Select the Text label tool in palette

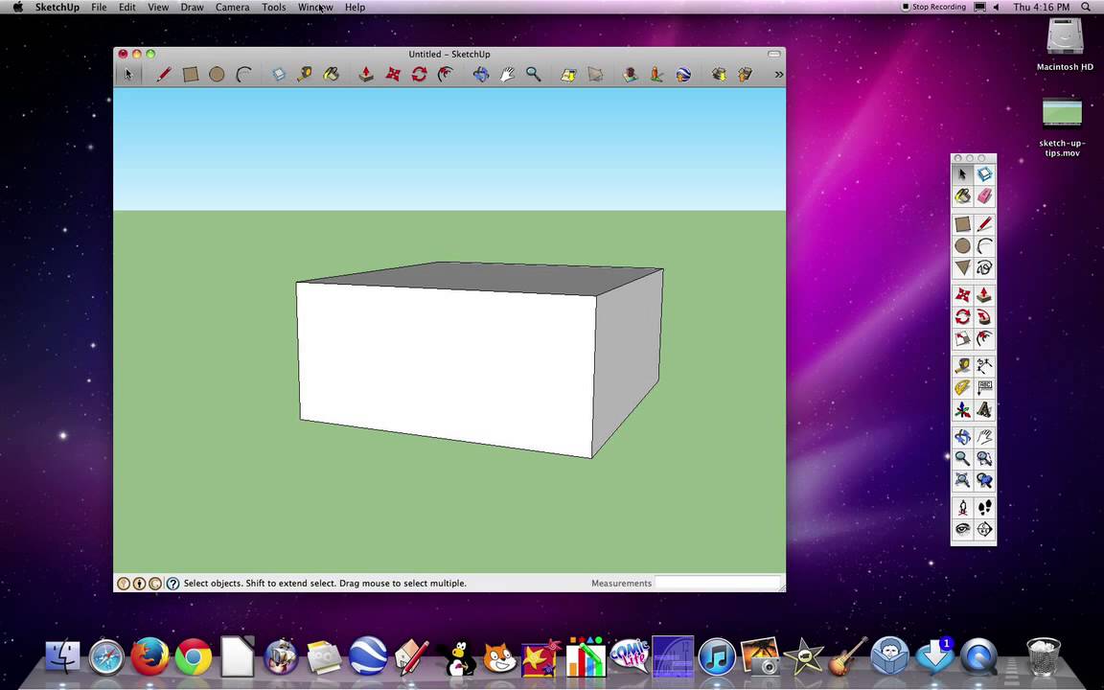point(984,387)
